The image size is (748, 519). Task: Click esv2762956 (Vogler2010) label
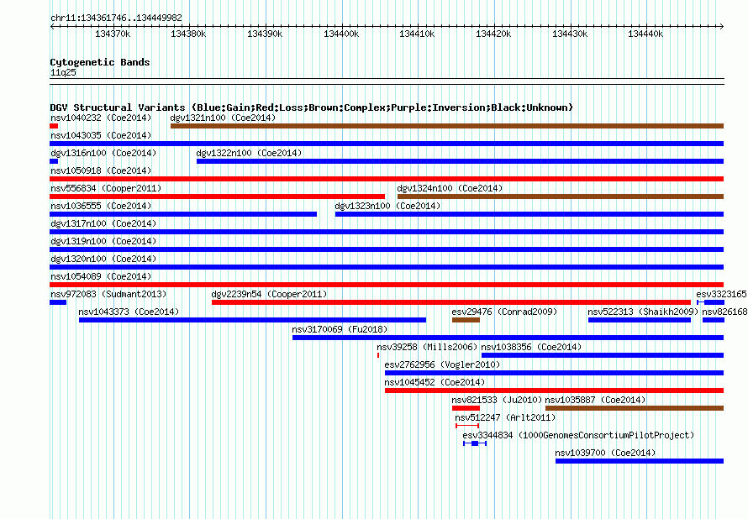[x=442, y=364]
